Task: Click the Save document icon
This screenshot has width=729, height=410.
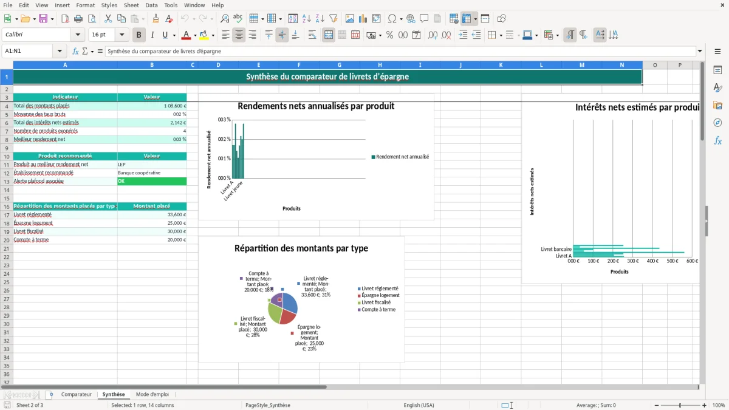Action: point(43,19)
